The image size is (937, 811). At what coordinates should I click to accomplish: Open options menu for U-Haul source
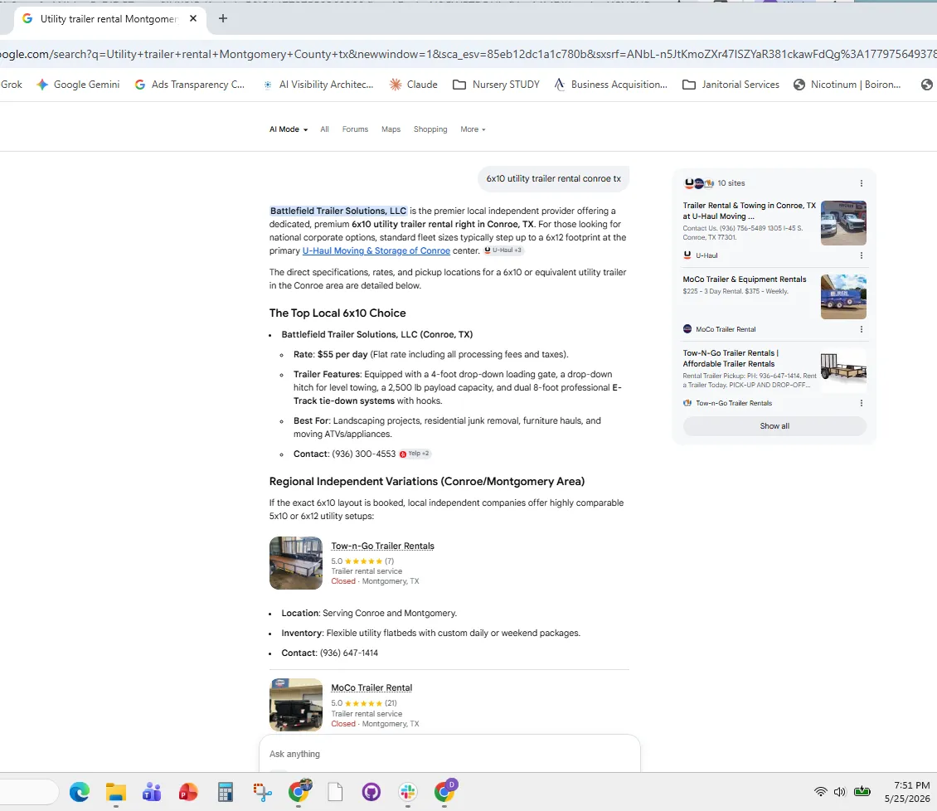pyautogui.click(x=861, y=255)
